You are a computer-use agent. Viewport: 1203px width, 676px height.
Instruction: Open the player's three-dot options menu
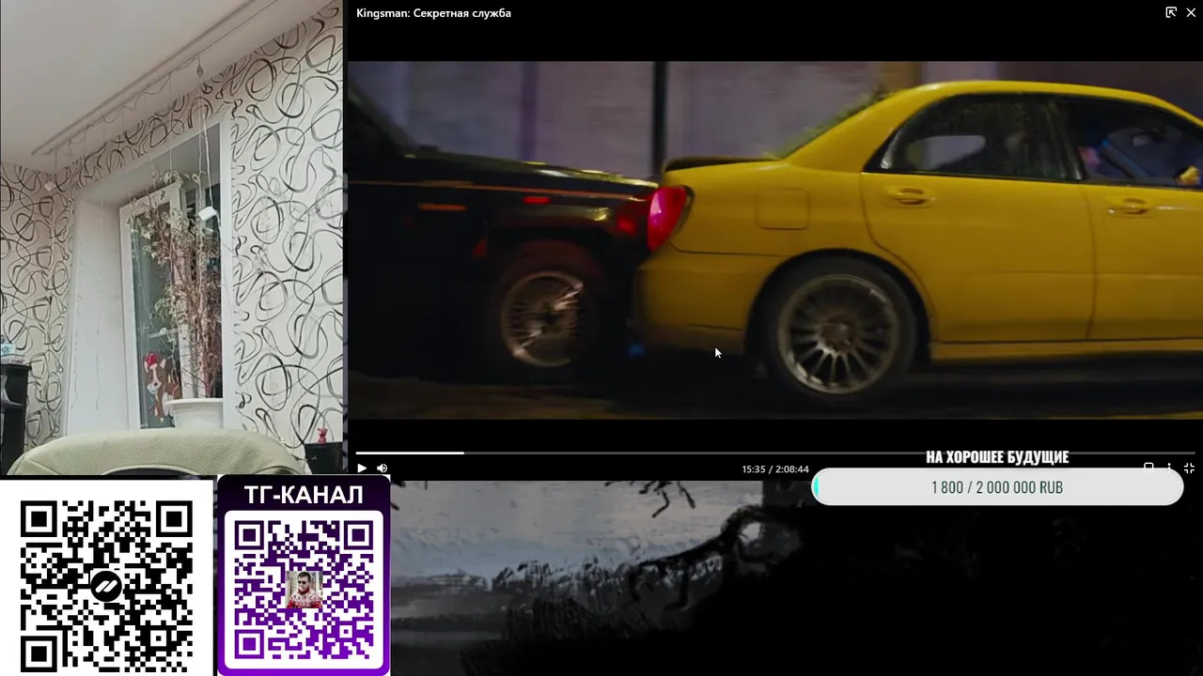1169,467
